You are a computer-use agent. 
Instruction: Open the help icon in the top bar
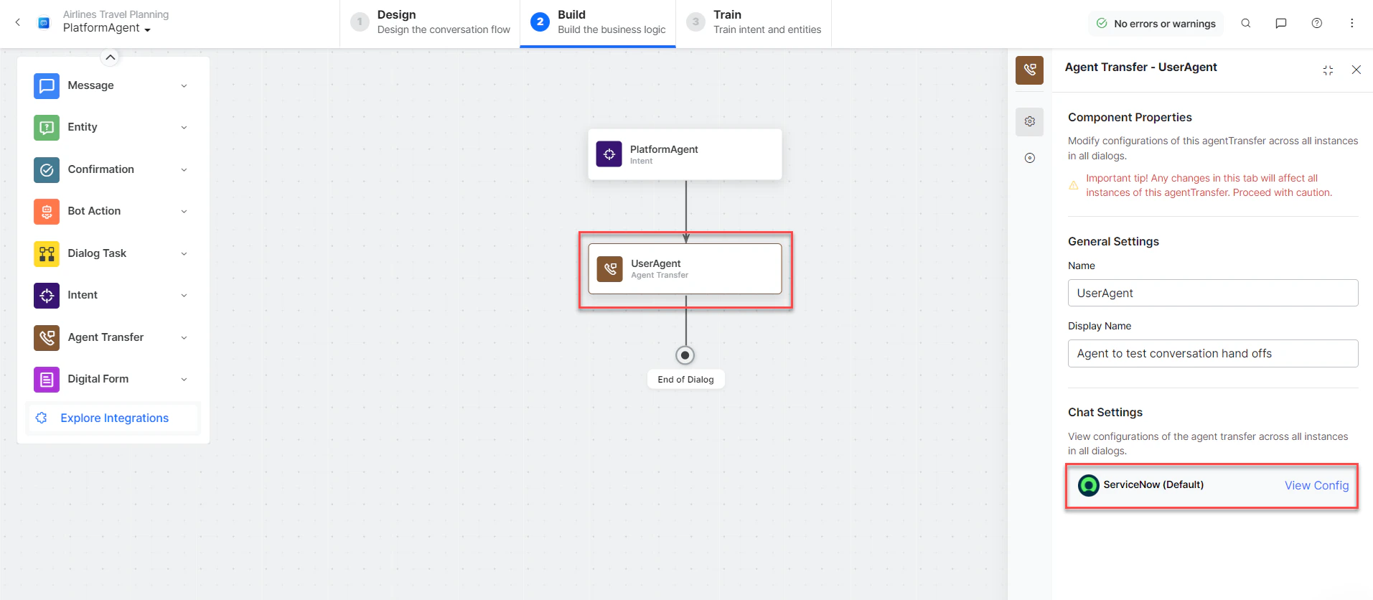pos(1317,23)
